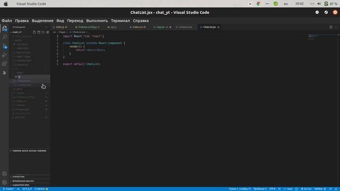Open the Терминал menu
The image size is (340, 191).
(121, 21)
